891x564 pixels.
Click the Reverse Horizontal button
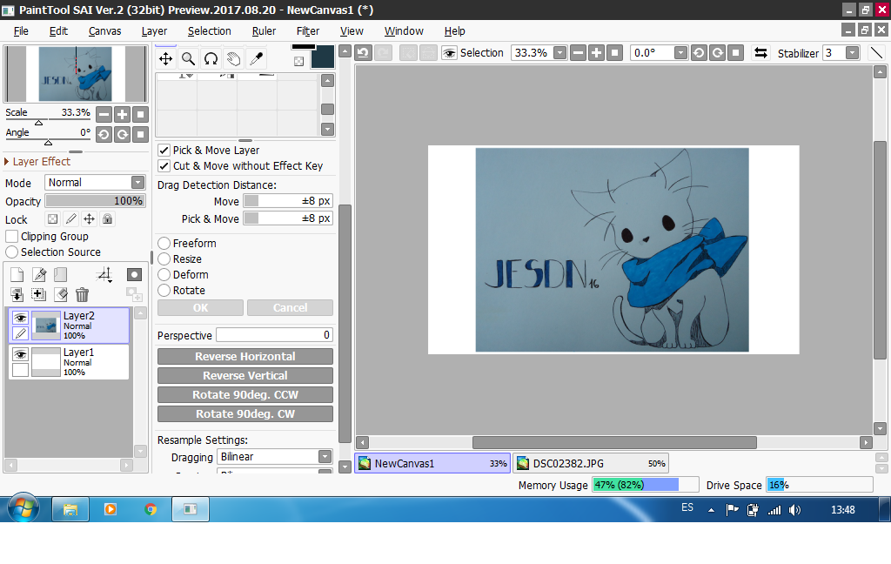(245, 357)
